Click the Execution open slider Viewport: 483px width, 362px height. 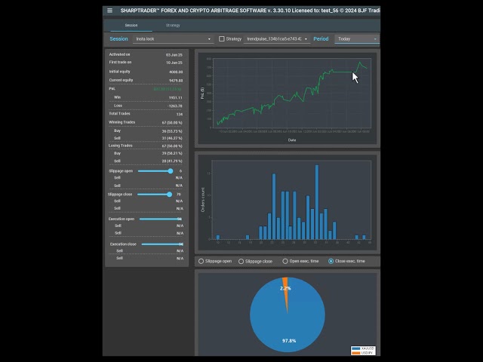[161, 219]
